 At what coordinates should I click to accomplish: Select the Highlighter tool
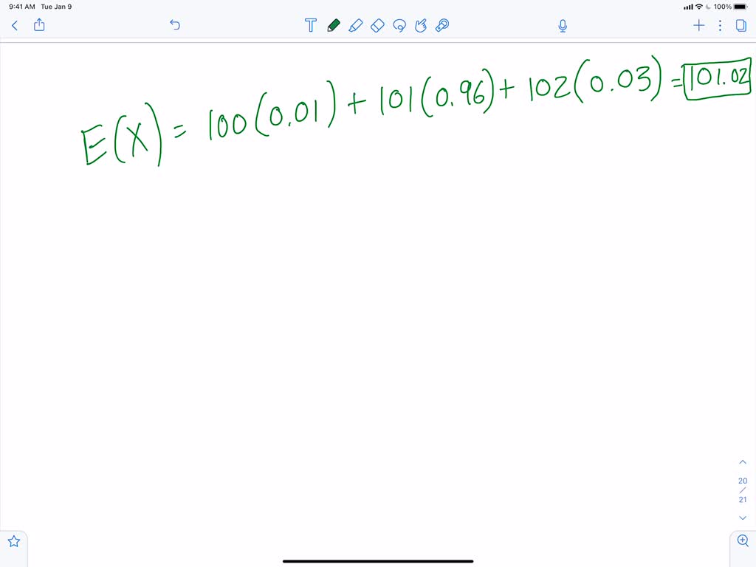(x=355, y=25)
